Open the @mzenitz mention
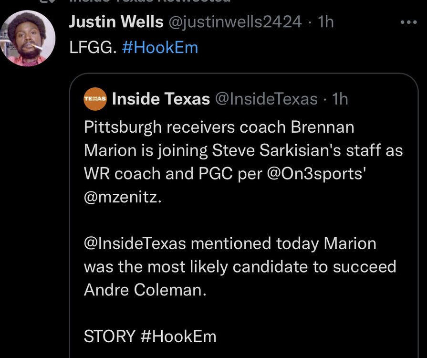The height and width of the screenshot is (358, 427). point(123,196)
